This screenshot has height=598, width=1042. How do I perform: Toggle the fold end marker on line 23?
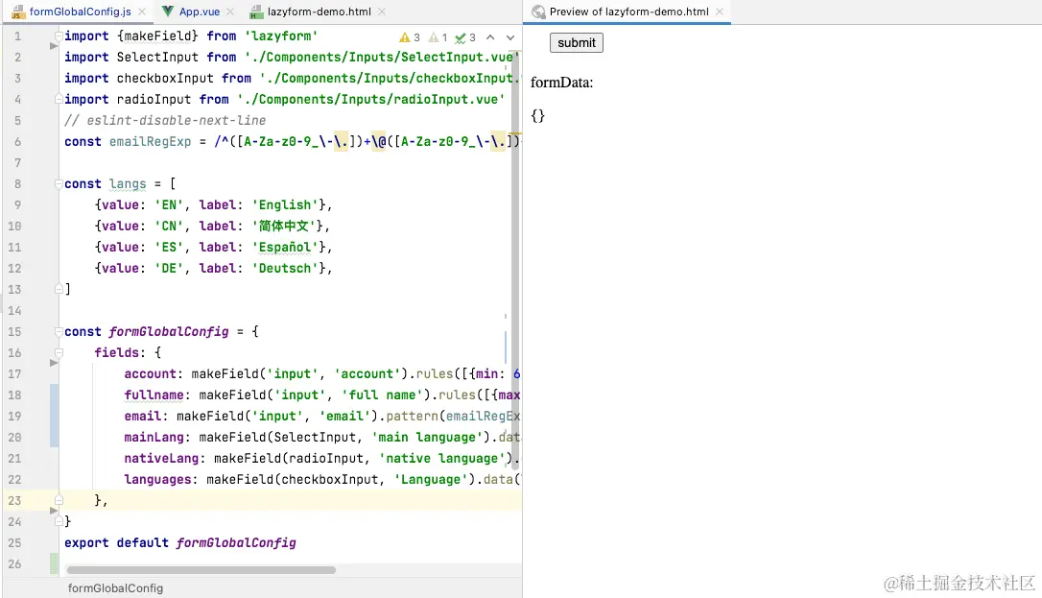click(x=59, y=500)
